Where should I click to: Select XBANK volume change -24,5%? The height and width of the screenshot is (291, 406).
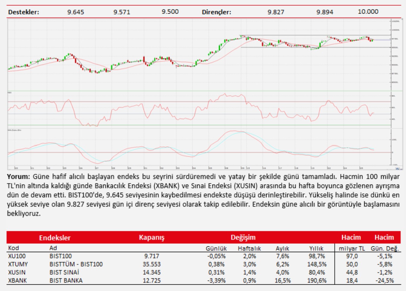(385, 280)
